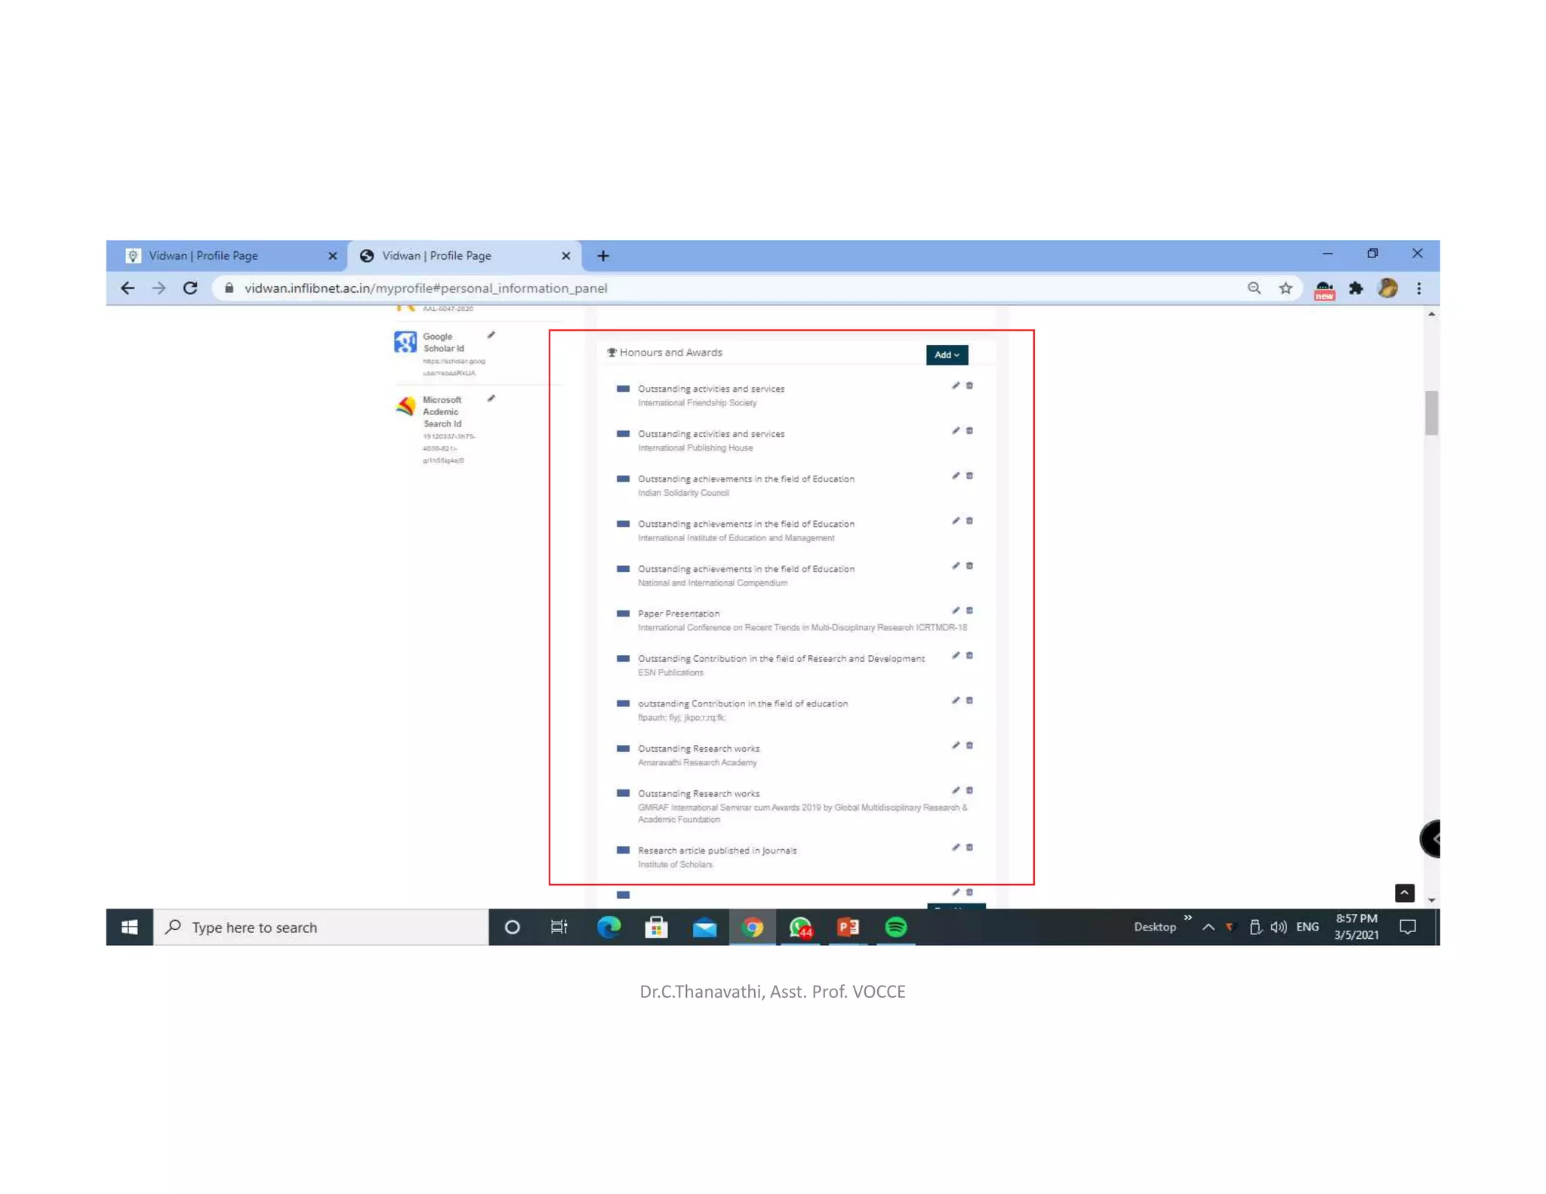Image resolution: width=1546 pixels, height=1194 pixels.
Task: Open the Google Scholar logo icon
Action: point(405,342)
